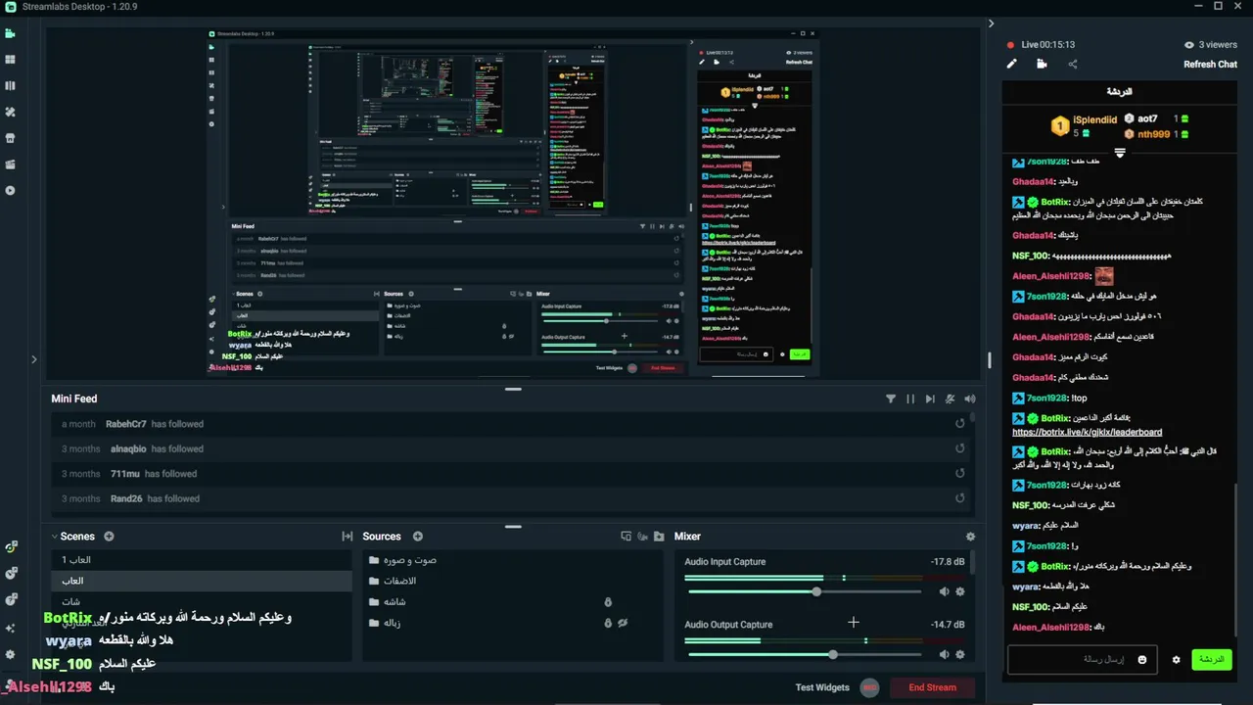Expand the 'صوت و صوره' source folder
The image size is (1253, 705).
click(374, 560)
